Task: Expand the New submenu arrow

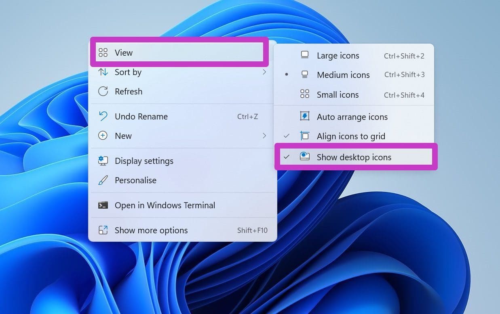Action: click(264, 136)
